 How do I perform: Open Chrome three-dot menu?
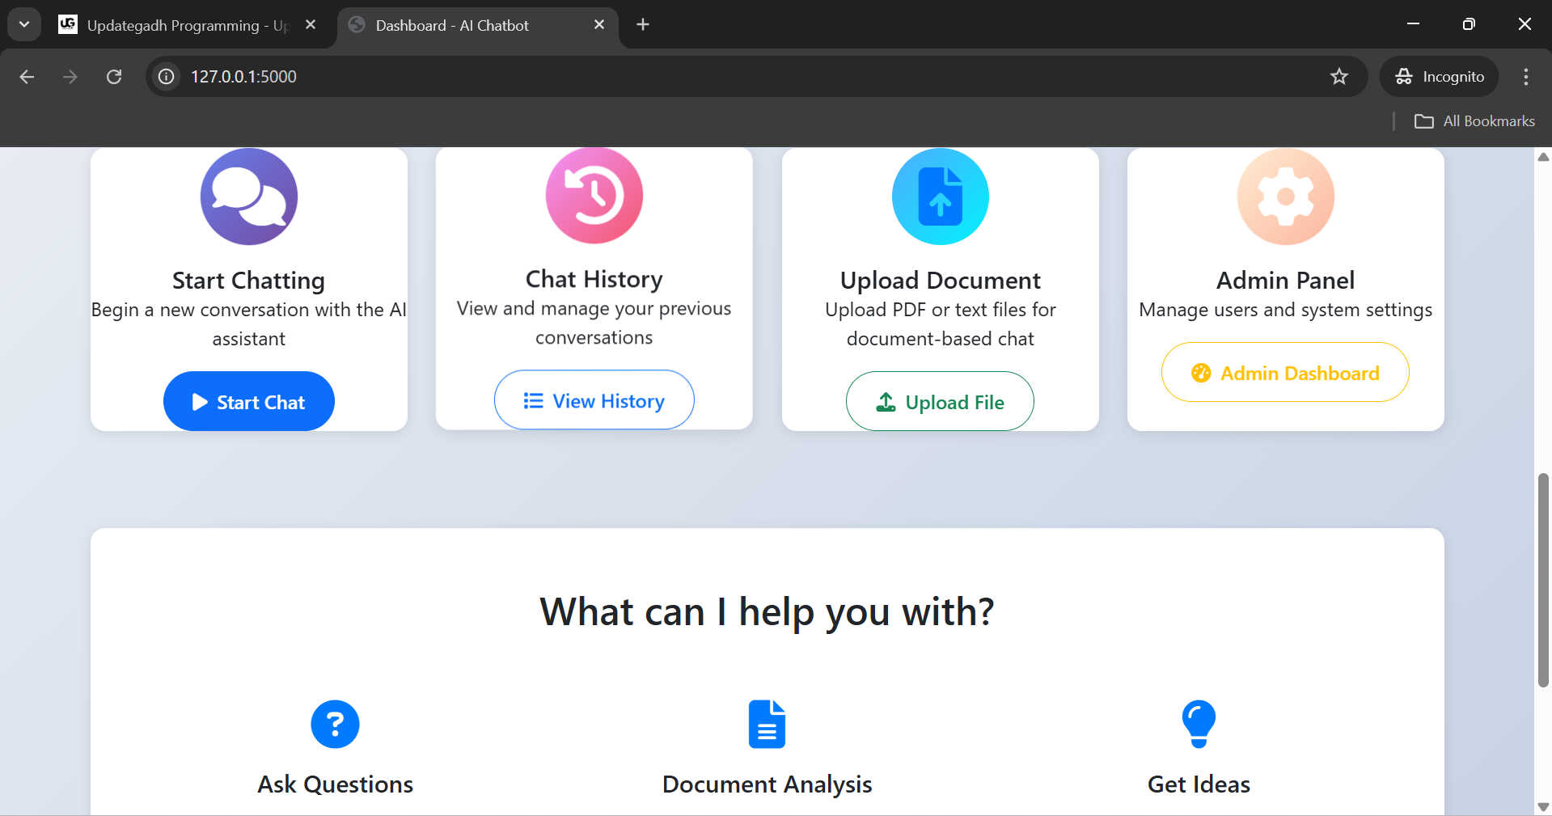pyautogui.click(x=1526, y=77)
